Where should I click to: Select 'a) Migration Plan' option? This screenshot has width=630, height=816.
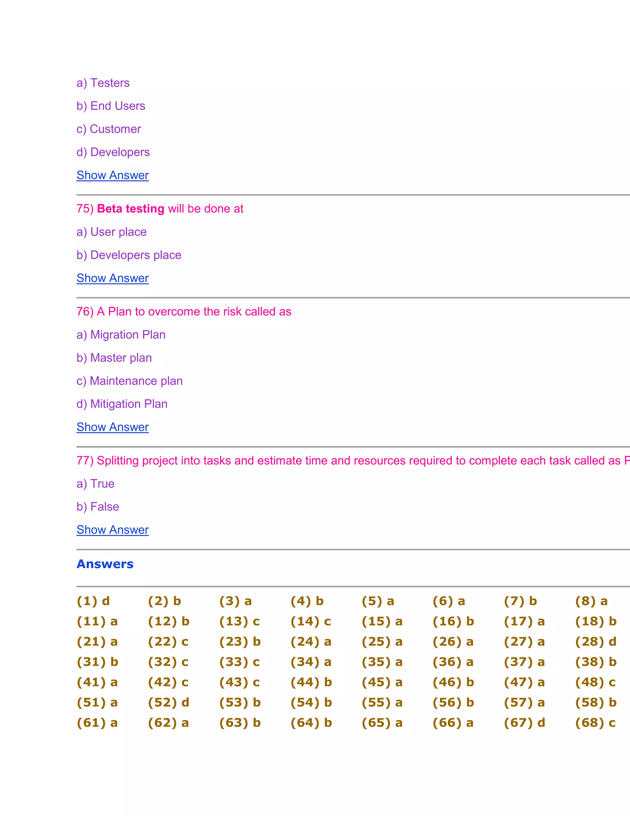pos(121,335)
